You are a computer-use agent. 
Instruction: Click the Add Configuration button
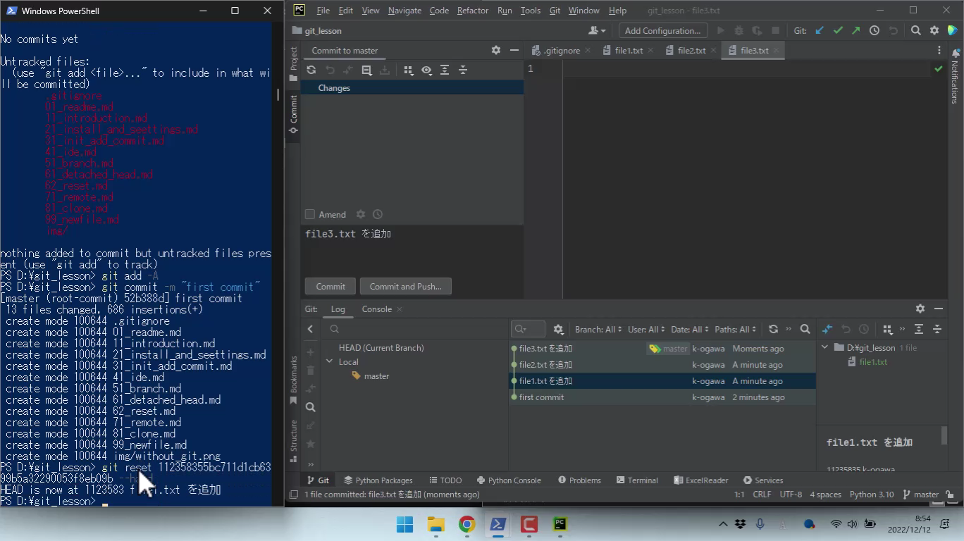(x=662, y=30)
